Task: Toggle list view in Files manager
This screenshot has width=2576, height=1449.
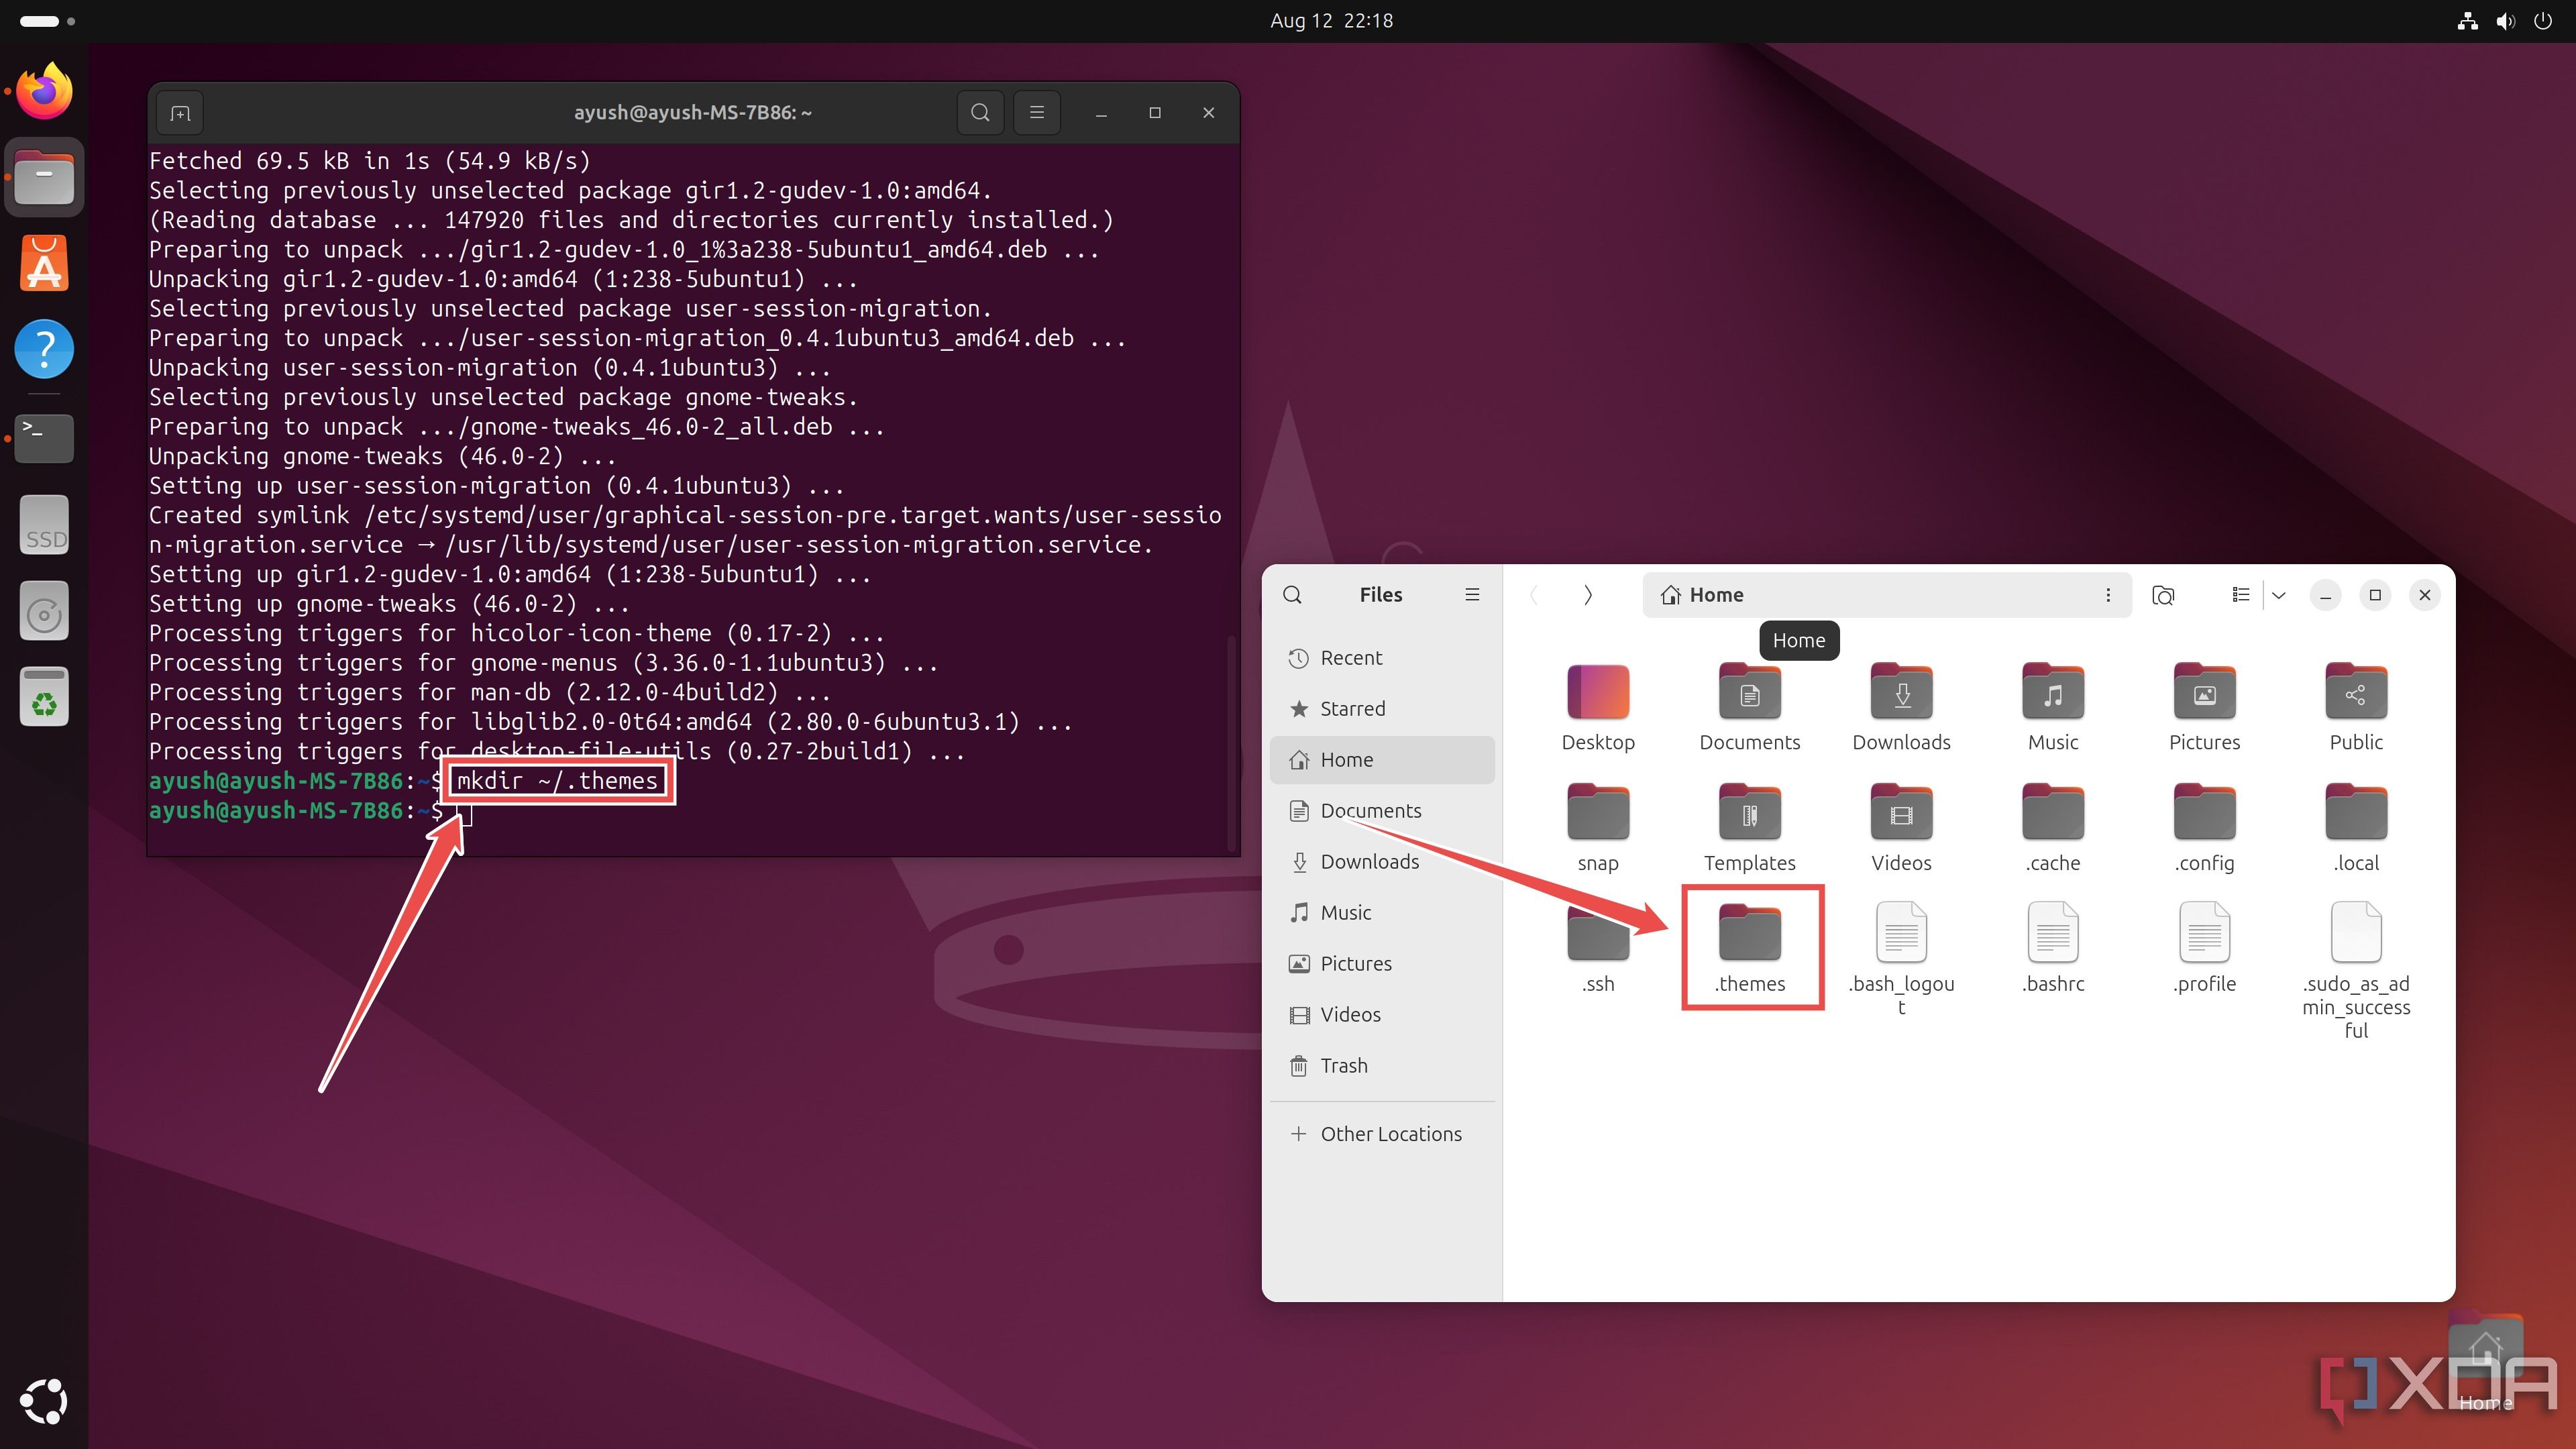Action: pyautogui.click(x=2237, y=593)
